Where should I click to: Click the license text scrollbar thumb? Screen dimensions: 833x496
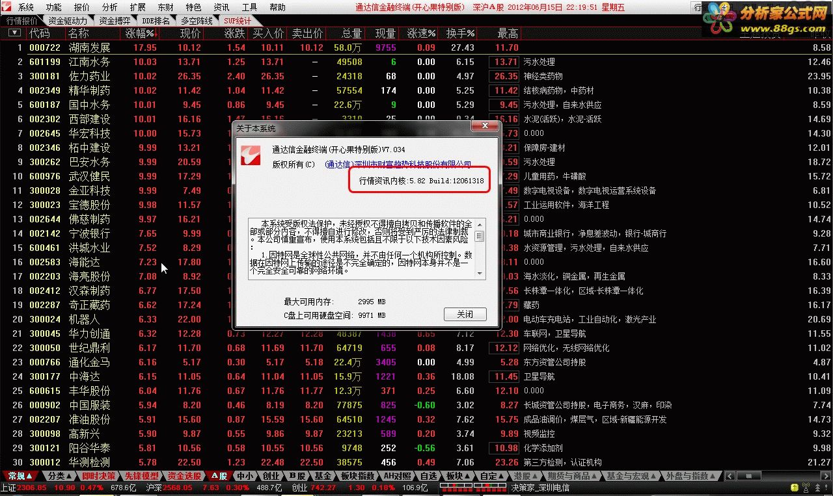tap(480, 236)
